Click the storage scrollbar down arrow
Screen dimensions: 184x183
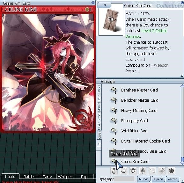coord(182,163)
